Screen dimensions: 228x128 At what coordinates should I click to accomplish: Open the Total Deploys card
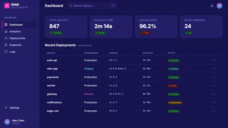(x=66, y=27)
